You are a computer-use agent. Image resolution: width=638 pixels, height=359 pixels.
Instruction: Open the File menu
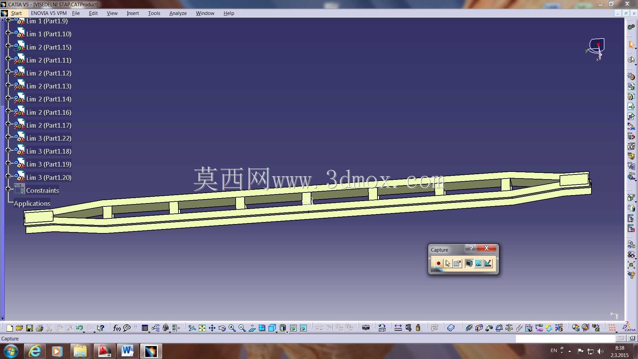click(x=76, y=13)
